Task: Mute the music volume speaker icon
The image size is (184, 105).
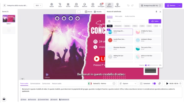Action: (x=146, y=65)
